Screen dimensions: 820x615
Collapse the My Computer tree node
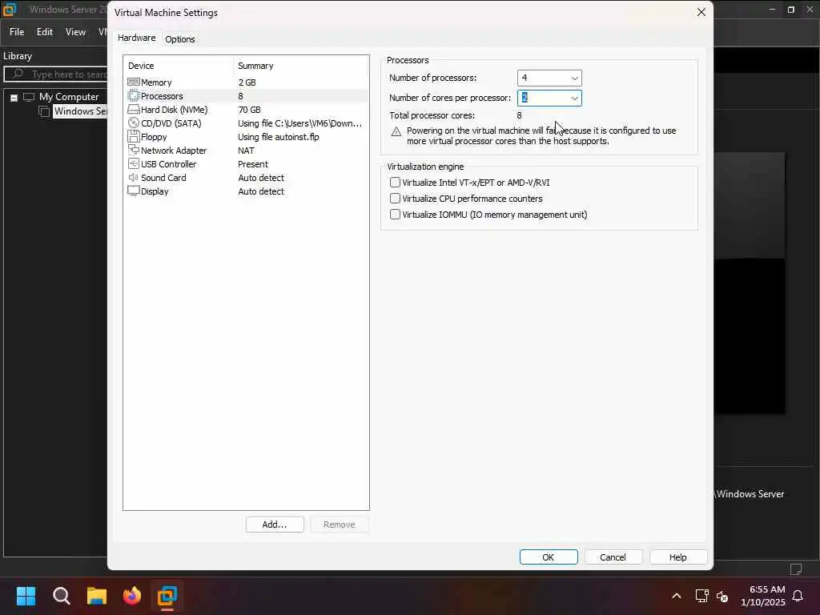[x=14, y=97]
